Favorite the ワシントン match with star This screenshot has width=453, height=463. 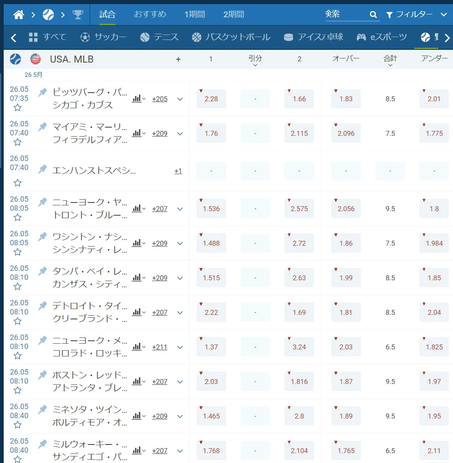pyautogui.click(x=18, y=252)
